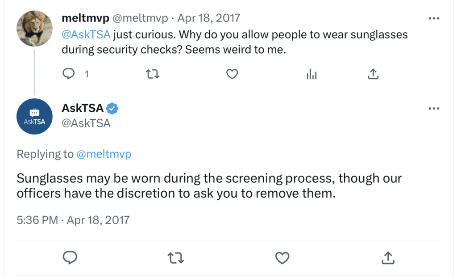This screenshot has height=278, width=457.
Task: Like the AskTSA reply
Action: tap(282, 258)
